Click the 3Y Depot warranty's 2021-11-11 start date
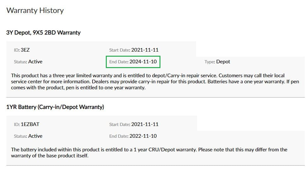The image size is (307, 170). pyautogui.click(x=145, y=50)
